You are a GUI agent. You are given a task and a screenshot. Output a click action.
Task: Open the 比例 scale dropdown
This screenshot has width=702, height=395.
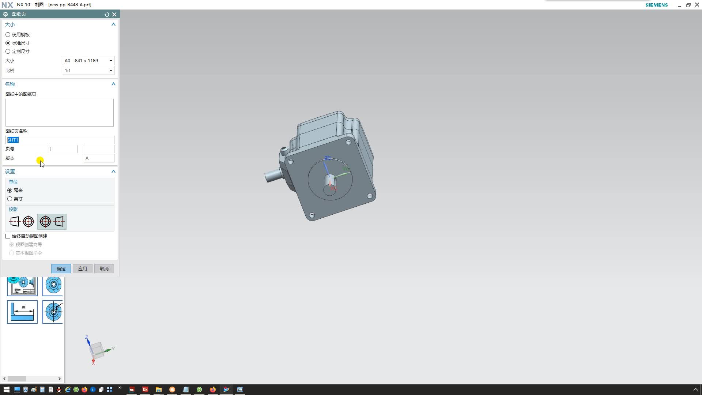(111, 71)
